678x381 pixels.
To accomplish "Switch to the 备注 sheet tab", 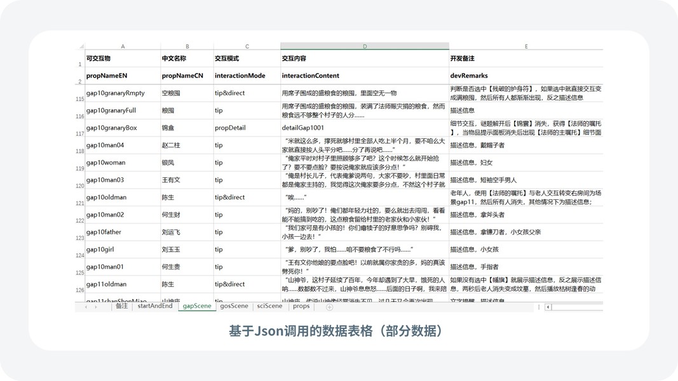I will (x=121, y=306).
